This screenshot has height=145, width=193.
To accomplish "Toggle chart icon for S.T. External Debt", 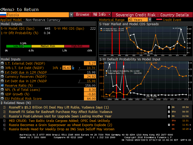I will coord(2,63).
